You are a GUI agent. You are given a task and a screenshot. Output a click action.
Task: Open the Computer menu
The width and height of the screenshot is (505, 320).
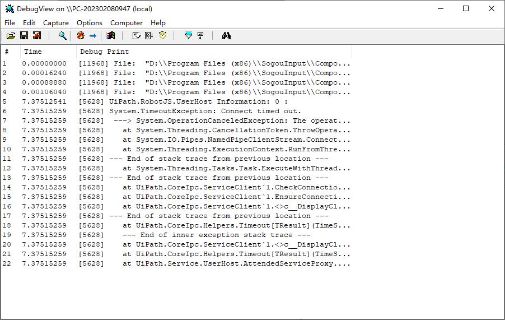(x=127, y=23)
